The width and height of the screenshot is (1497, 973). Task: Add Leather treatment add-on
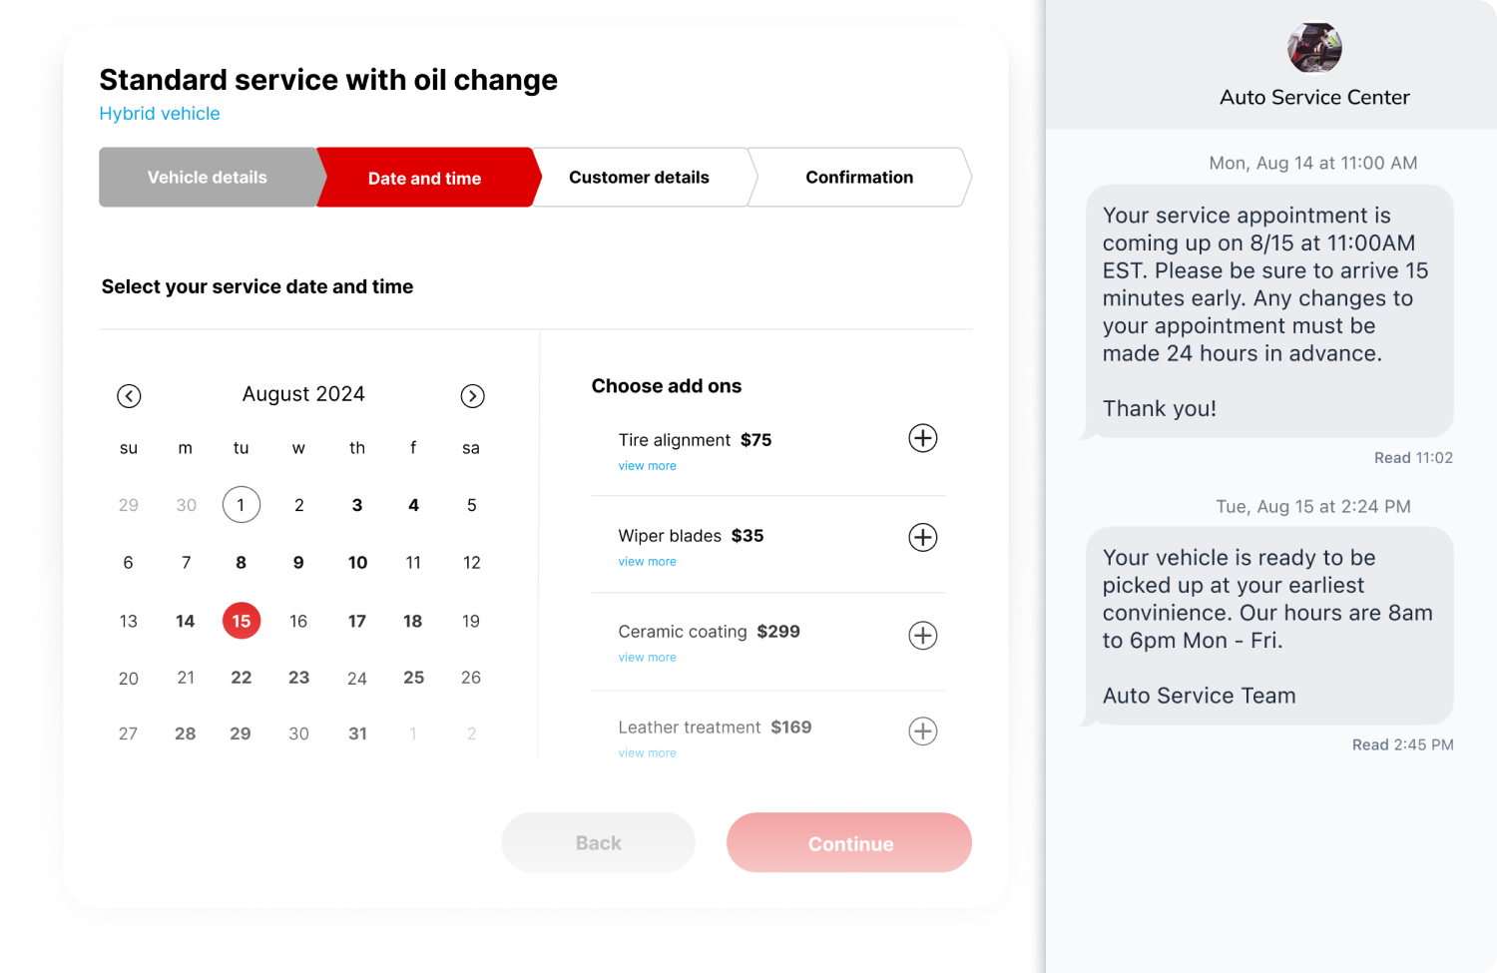click(x=922, y=730)
